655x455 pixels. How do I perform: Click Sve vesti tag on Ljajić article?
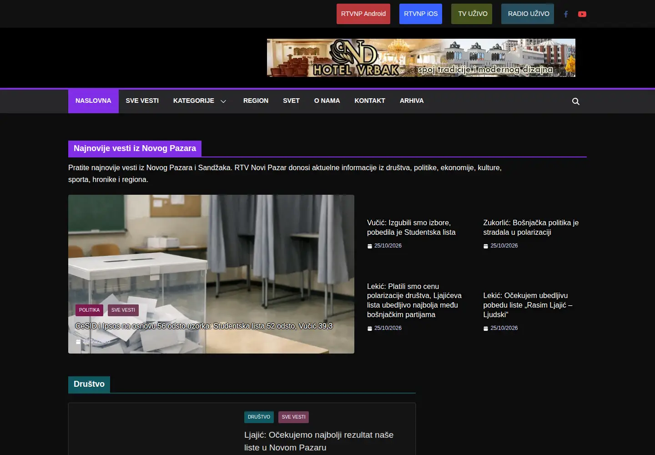point(293,417)
